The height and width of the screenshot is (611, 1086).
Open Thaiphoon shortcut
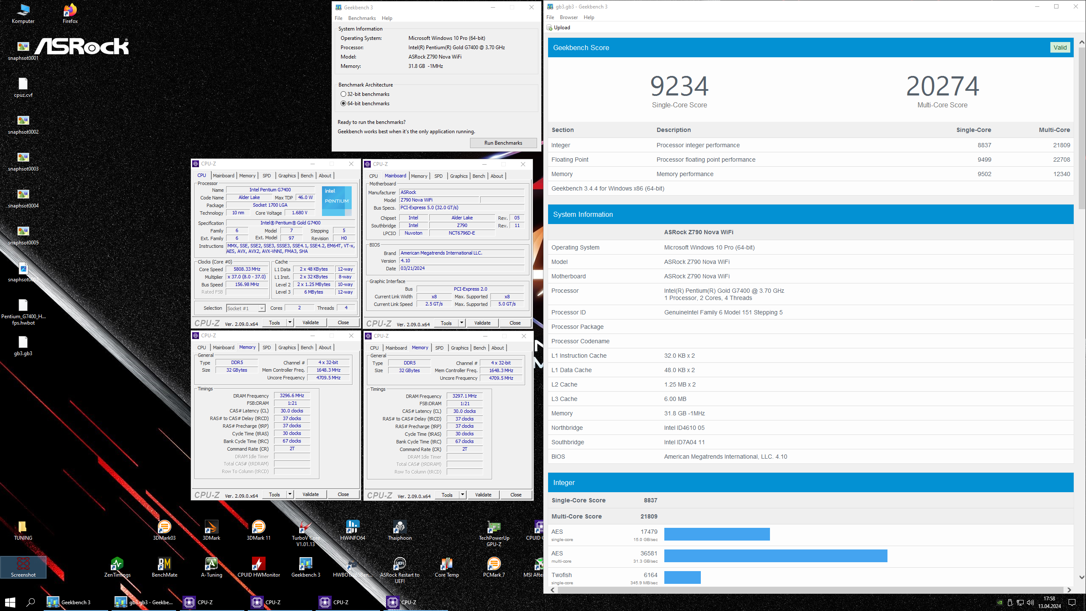pyautogui.click(x=400, y=531)
